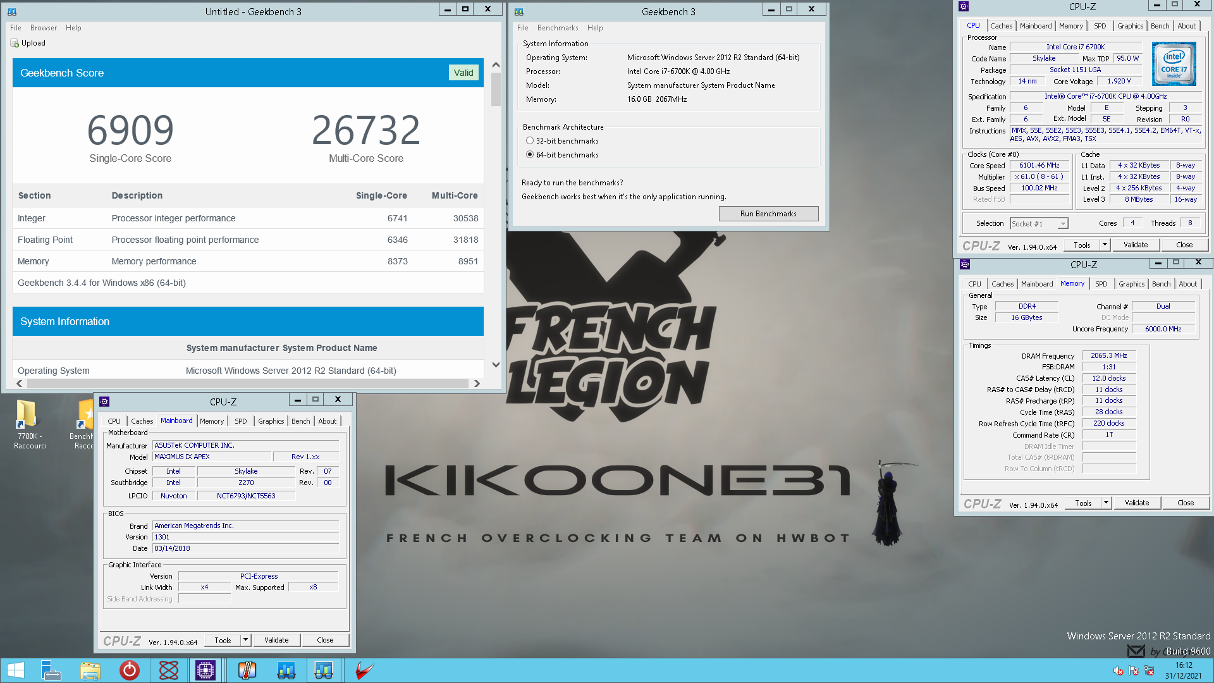Click the CPU-Z mainboard window title icon
This screenshot has width=1214, height=683.
coord(105,402)
